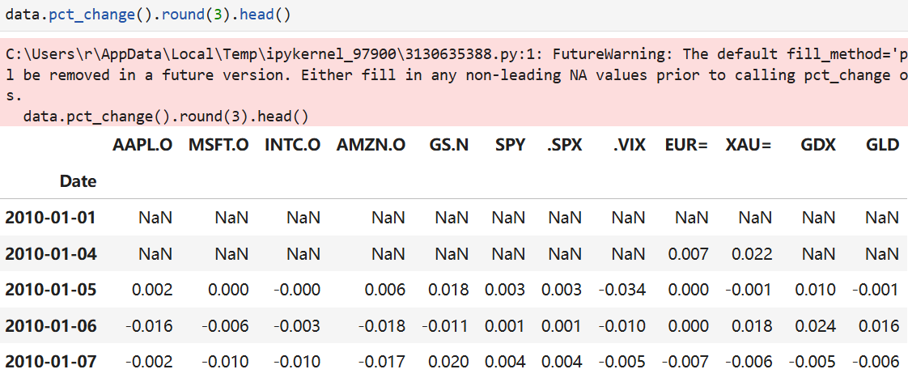Click the 2010-01-07 row label
908x382 pixels.
50,362
